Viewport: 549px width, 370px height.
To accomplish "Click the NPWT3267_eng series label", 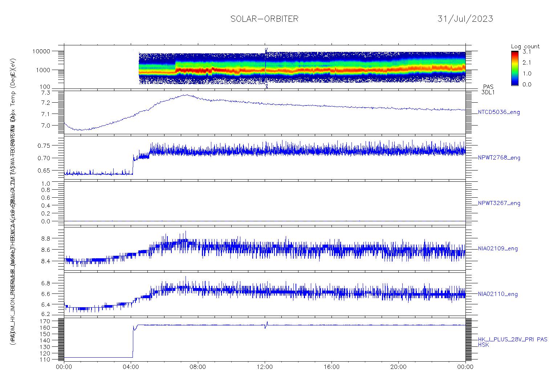I will click(x=499, y=203).
